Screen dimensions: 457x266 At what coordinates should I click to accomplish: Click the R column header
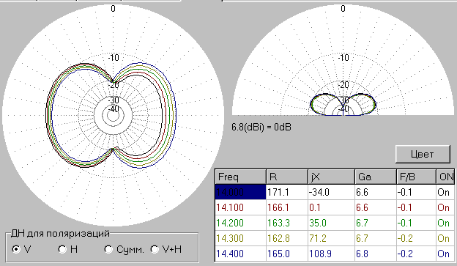tap(287, 177)
